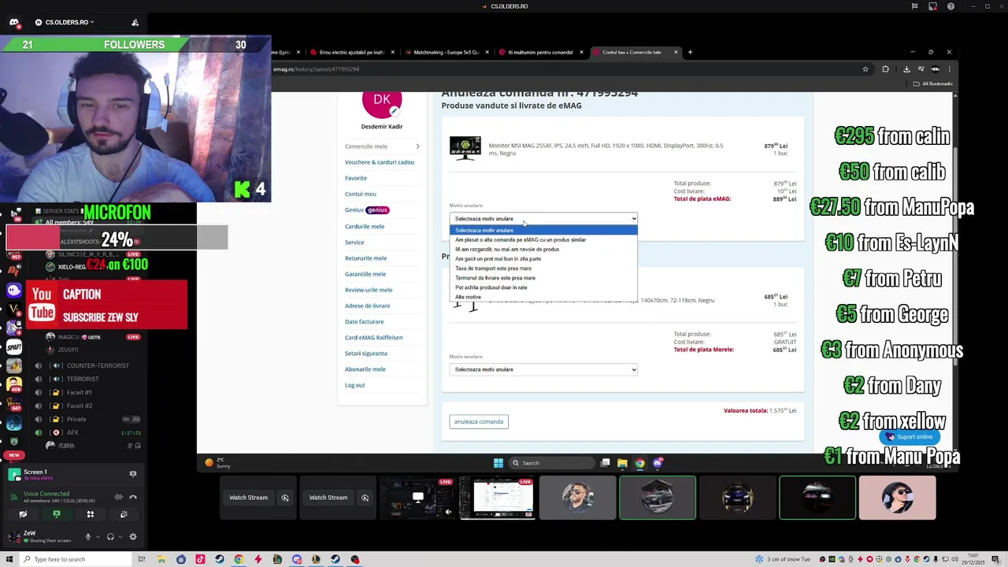The image size is (1008, 567).
Task: Open second product's motiv anulare dropdown
Action: (543, 369)
